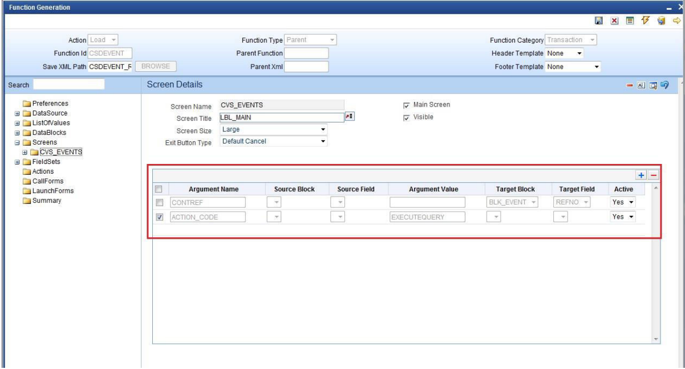This screenshot has width=685, height=369.
Task: Click the Save XML Path field
Action: (110, 67)
